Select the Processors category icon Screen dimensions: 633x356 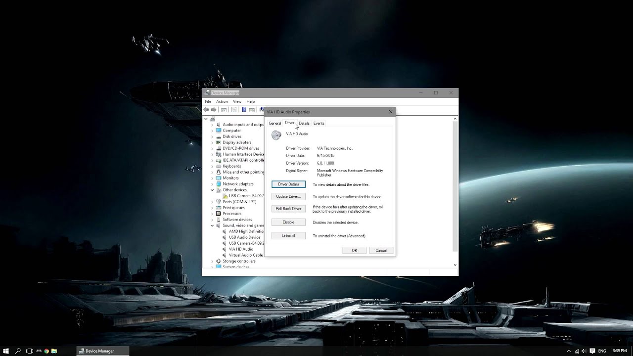tap(219, 214)
